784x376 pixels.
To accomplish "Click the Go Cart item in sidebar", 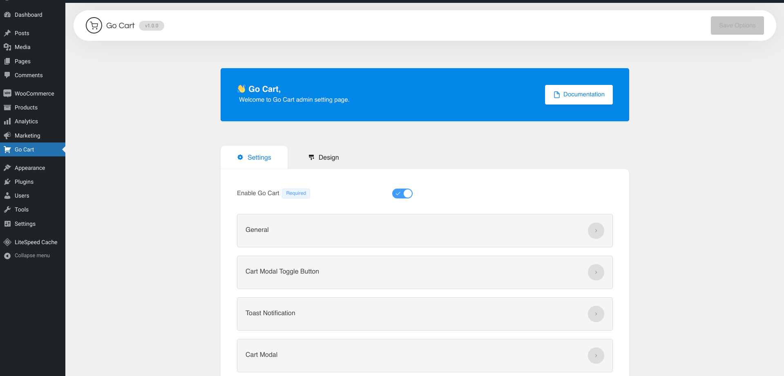I will tap(33, 149).
